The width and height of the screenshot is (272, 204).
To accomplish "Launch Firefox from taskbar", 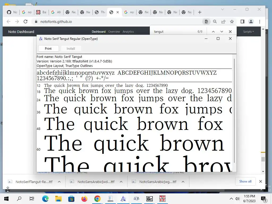I will [84, 199].
